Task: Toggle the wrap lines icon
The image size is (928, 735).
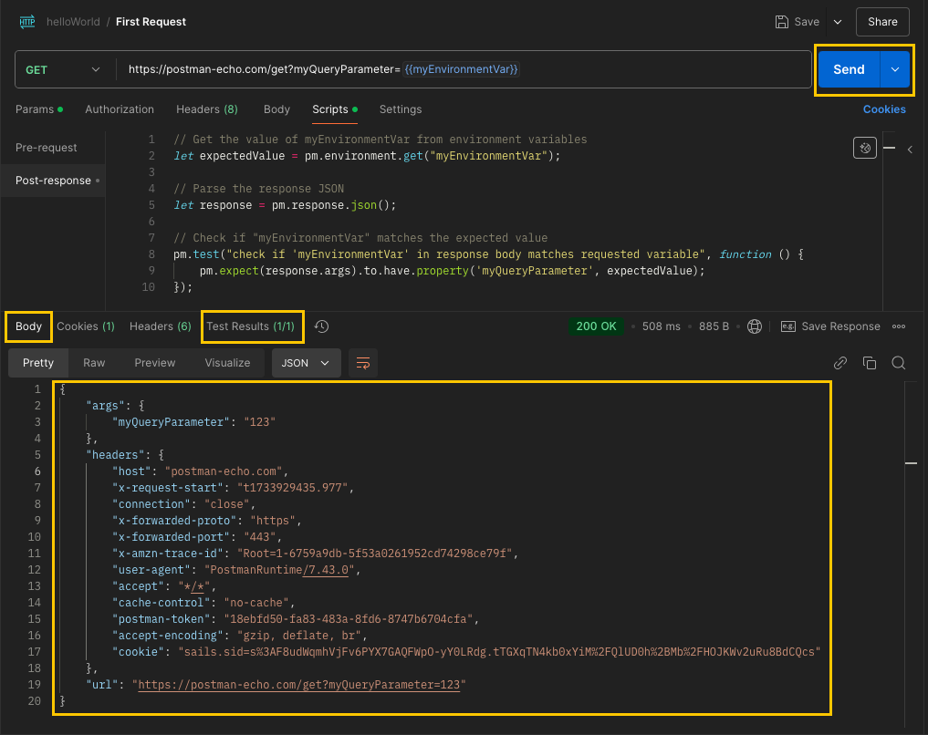Action: click(x=363, y=362)
